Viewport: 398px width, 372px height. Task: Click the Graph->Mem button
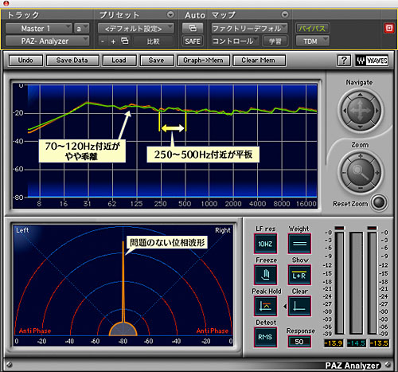(203, 61)
